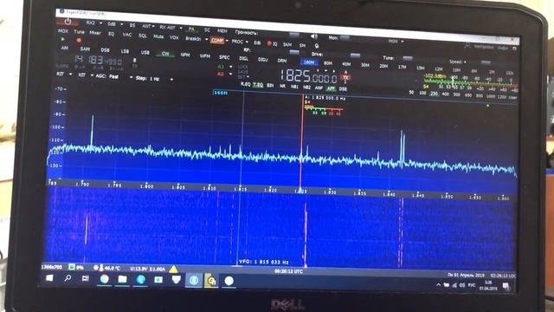The width and height of the screenshot is (554, 312).
Task: Open the notification center icon in tray
Action: point(506,285)
